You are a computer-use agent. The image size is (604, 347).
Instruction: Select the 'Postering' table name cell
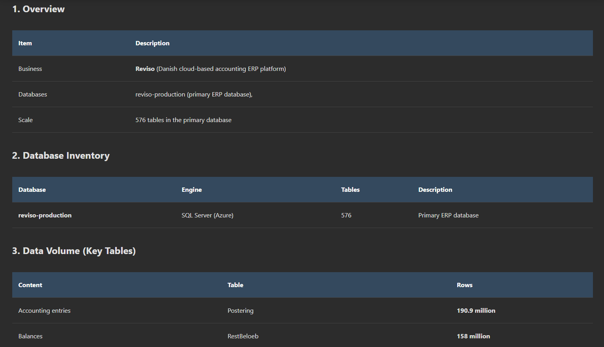click(x=241, y=311)
